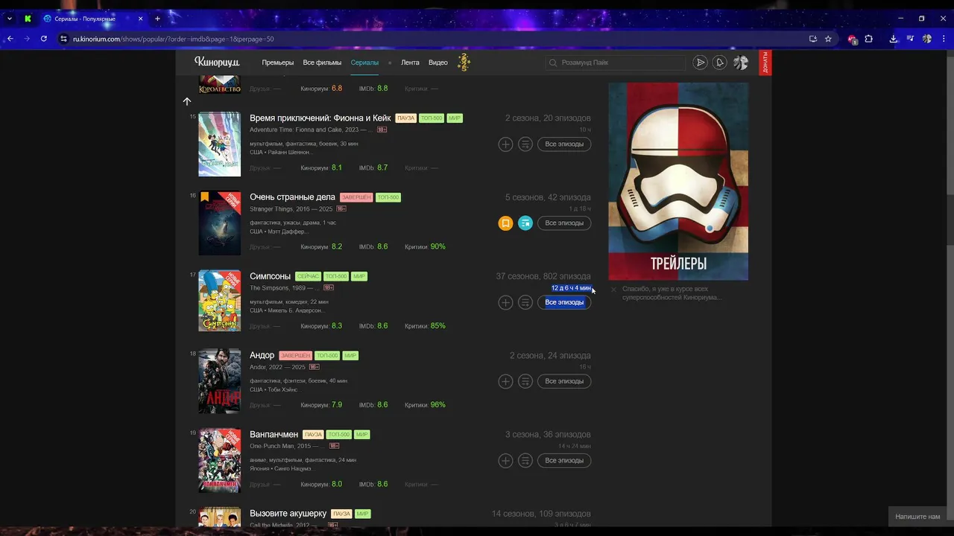Click trailer icon next to The Simpsons, 1989
The height and width of the screenshot is (536, 954).
[329, 288]
